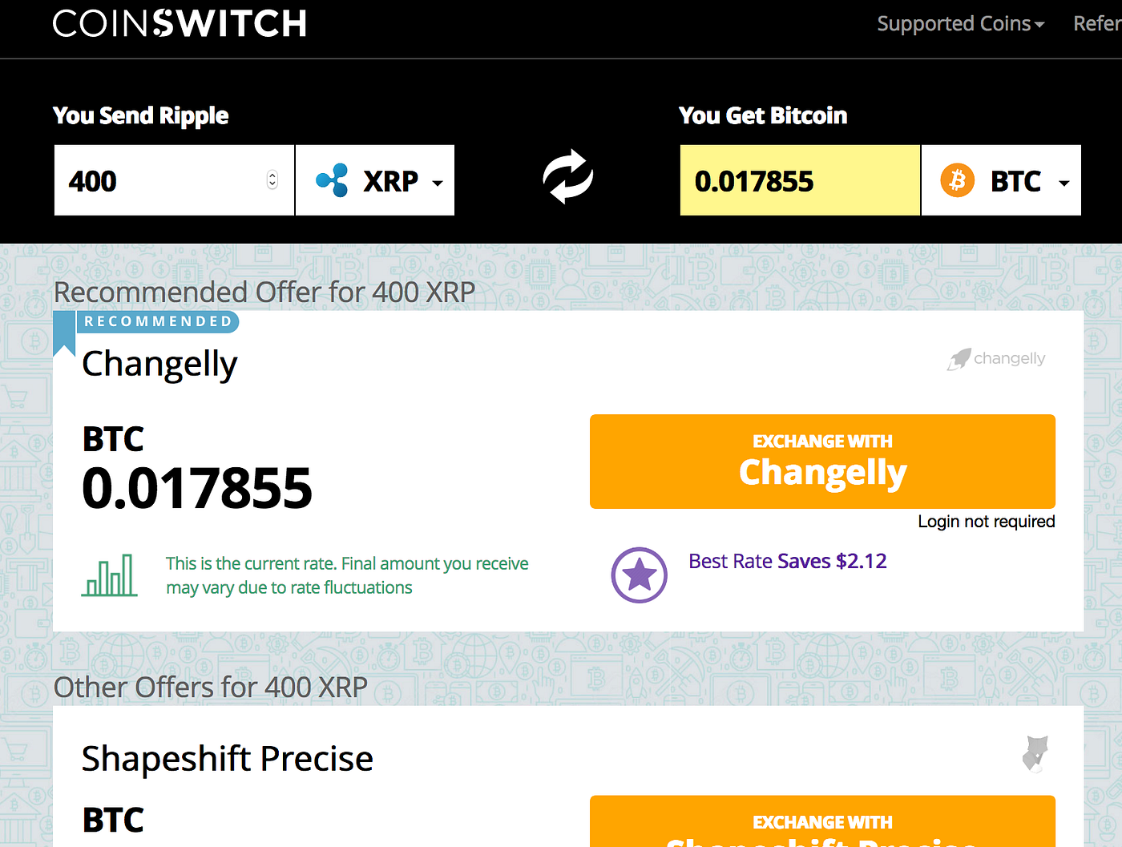Increase send amount with the stepper arrow

click(272, 175)
